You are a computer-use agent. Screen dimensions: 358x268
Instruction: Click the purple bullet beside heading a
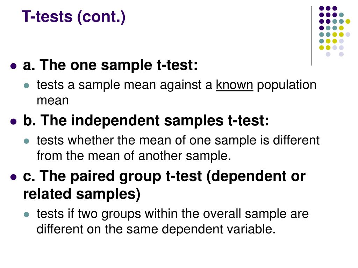(x=14, y=66)
